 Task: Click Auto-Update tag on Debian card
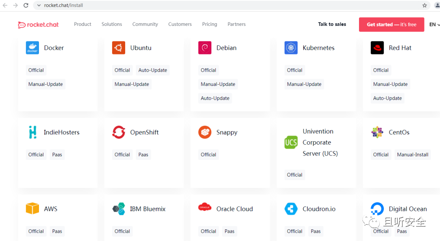pyautogui.click(x=215, y=98)
